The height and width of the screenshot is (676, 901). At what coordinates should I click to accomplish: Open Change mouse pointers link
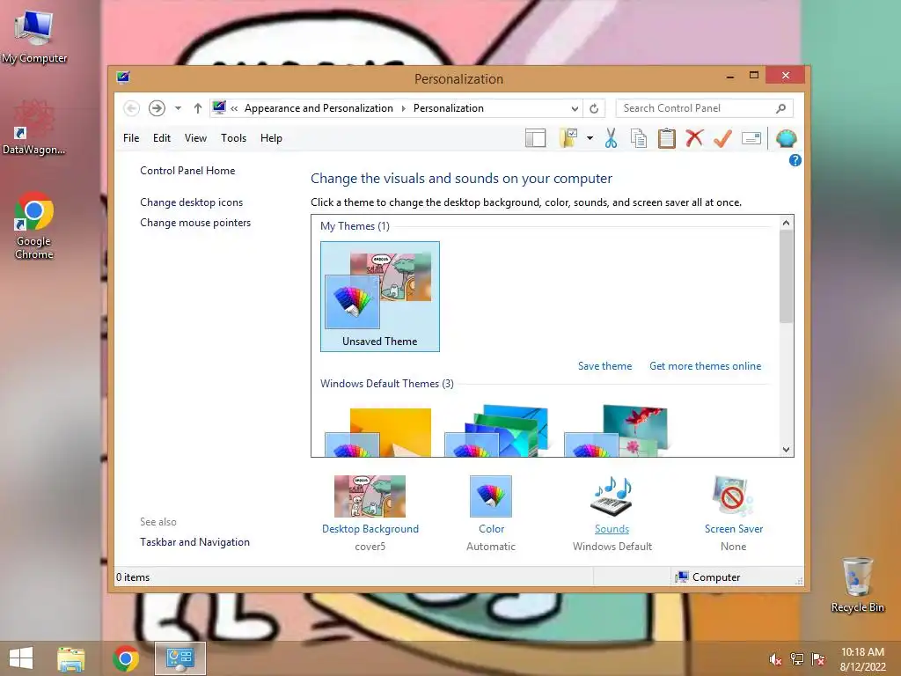pyautogui.click(x=195, y=223)
